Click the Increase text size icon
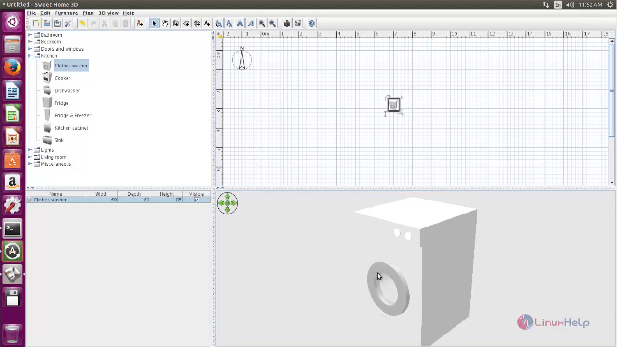The width and height of the screenshot is (617, 347). [219, 23]
